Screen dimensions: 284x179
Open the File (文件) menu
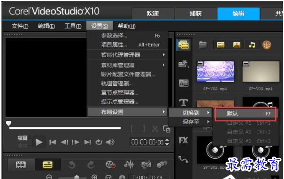20,26
